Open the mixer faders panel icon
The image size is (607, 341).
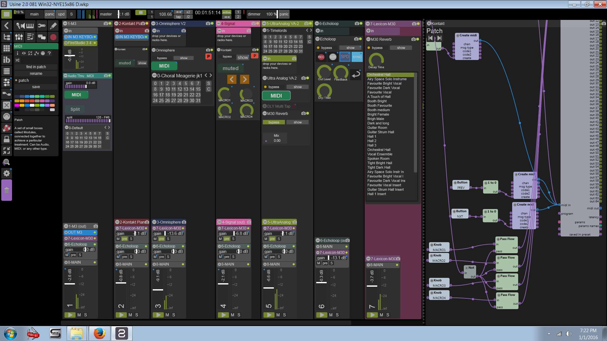tap(19, 37)
